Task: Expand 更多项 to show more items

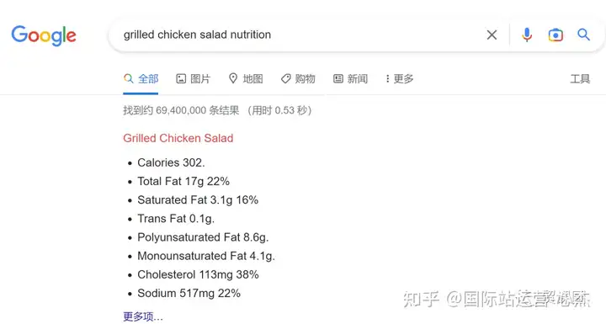Action: (143, 316)
